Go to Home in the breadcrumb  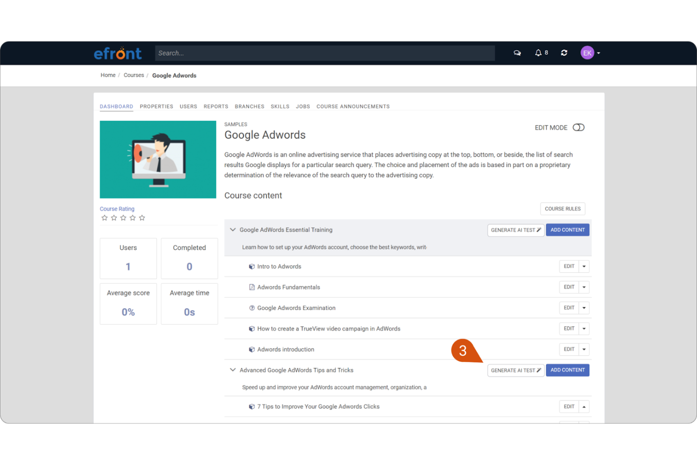[108, 75]
